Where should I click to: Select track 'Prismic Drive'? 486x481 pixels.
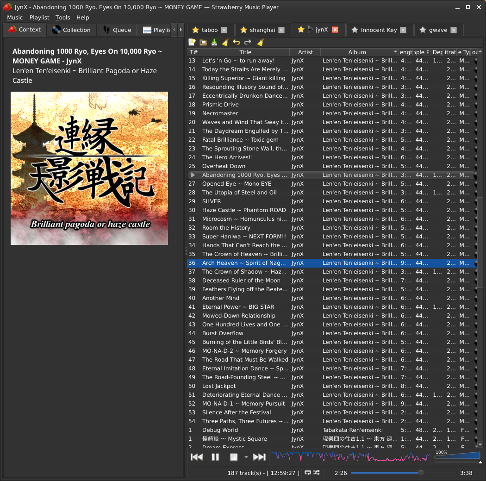332,105
